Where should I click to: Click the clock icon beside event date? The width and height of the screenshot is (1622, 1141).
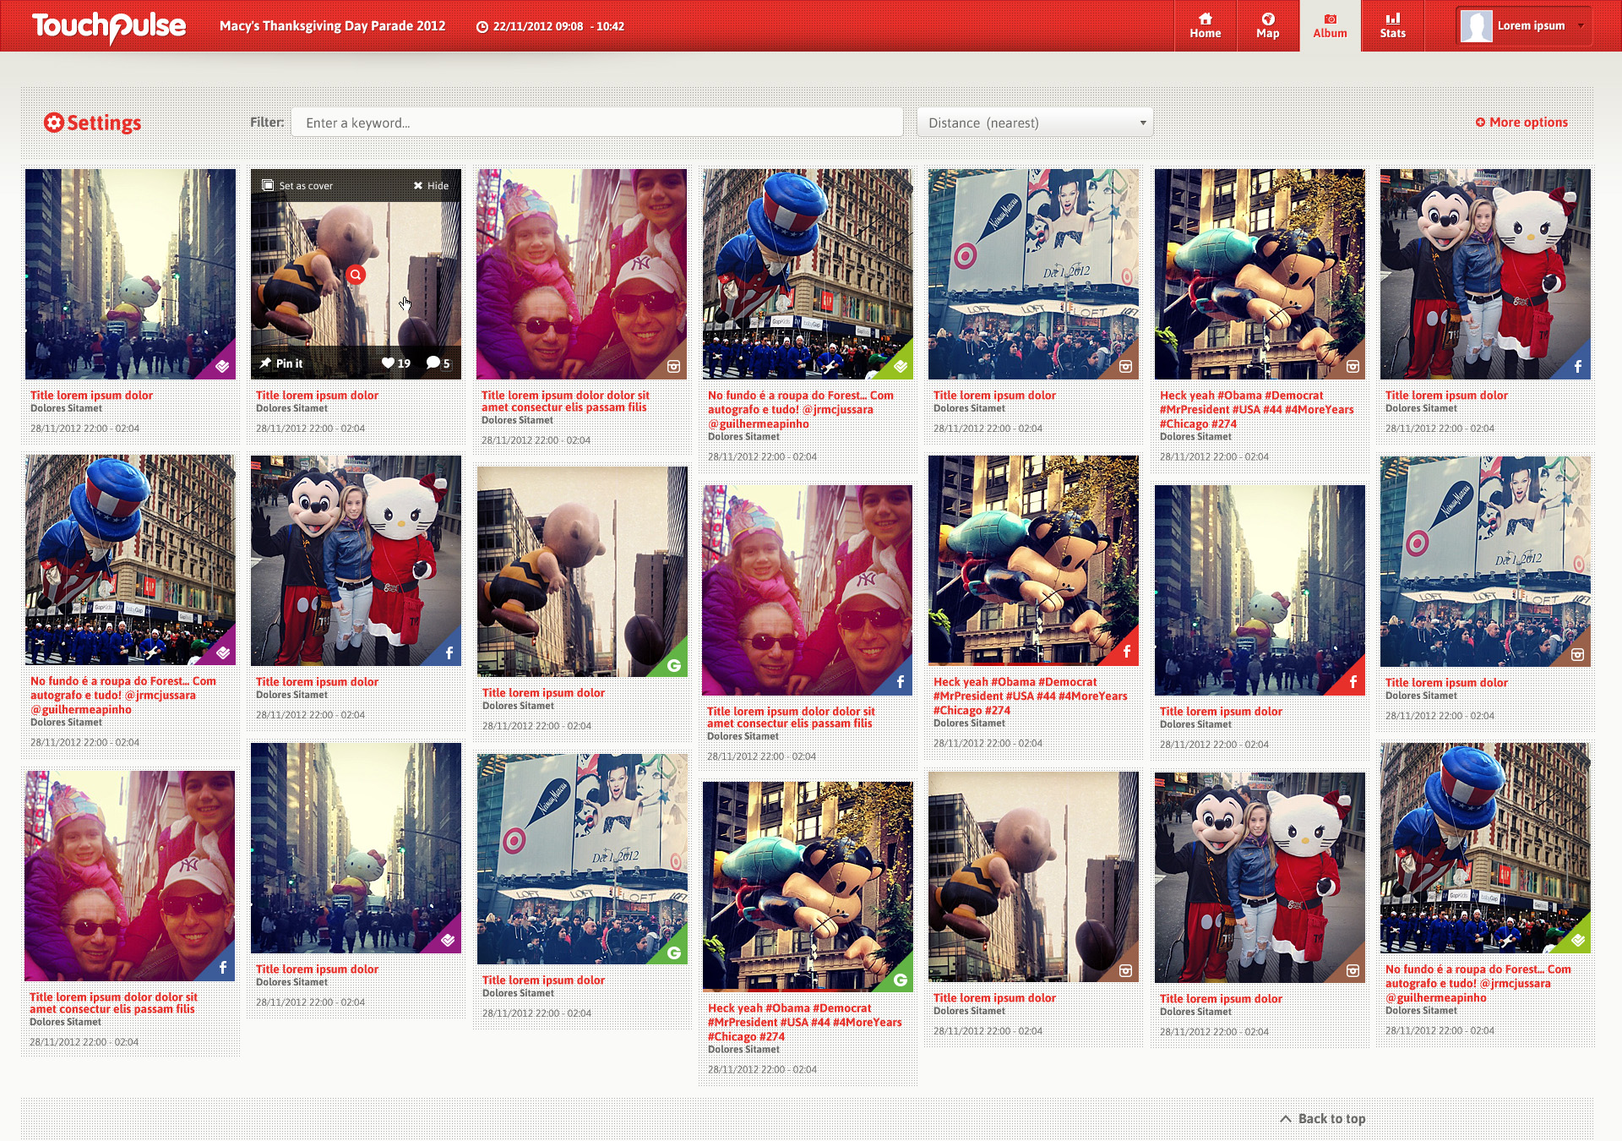point(482,27)
